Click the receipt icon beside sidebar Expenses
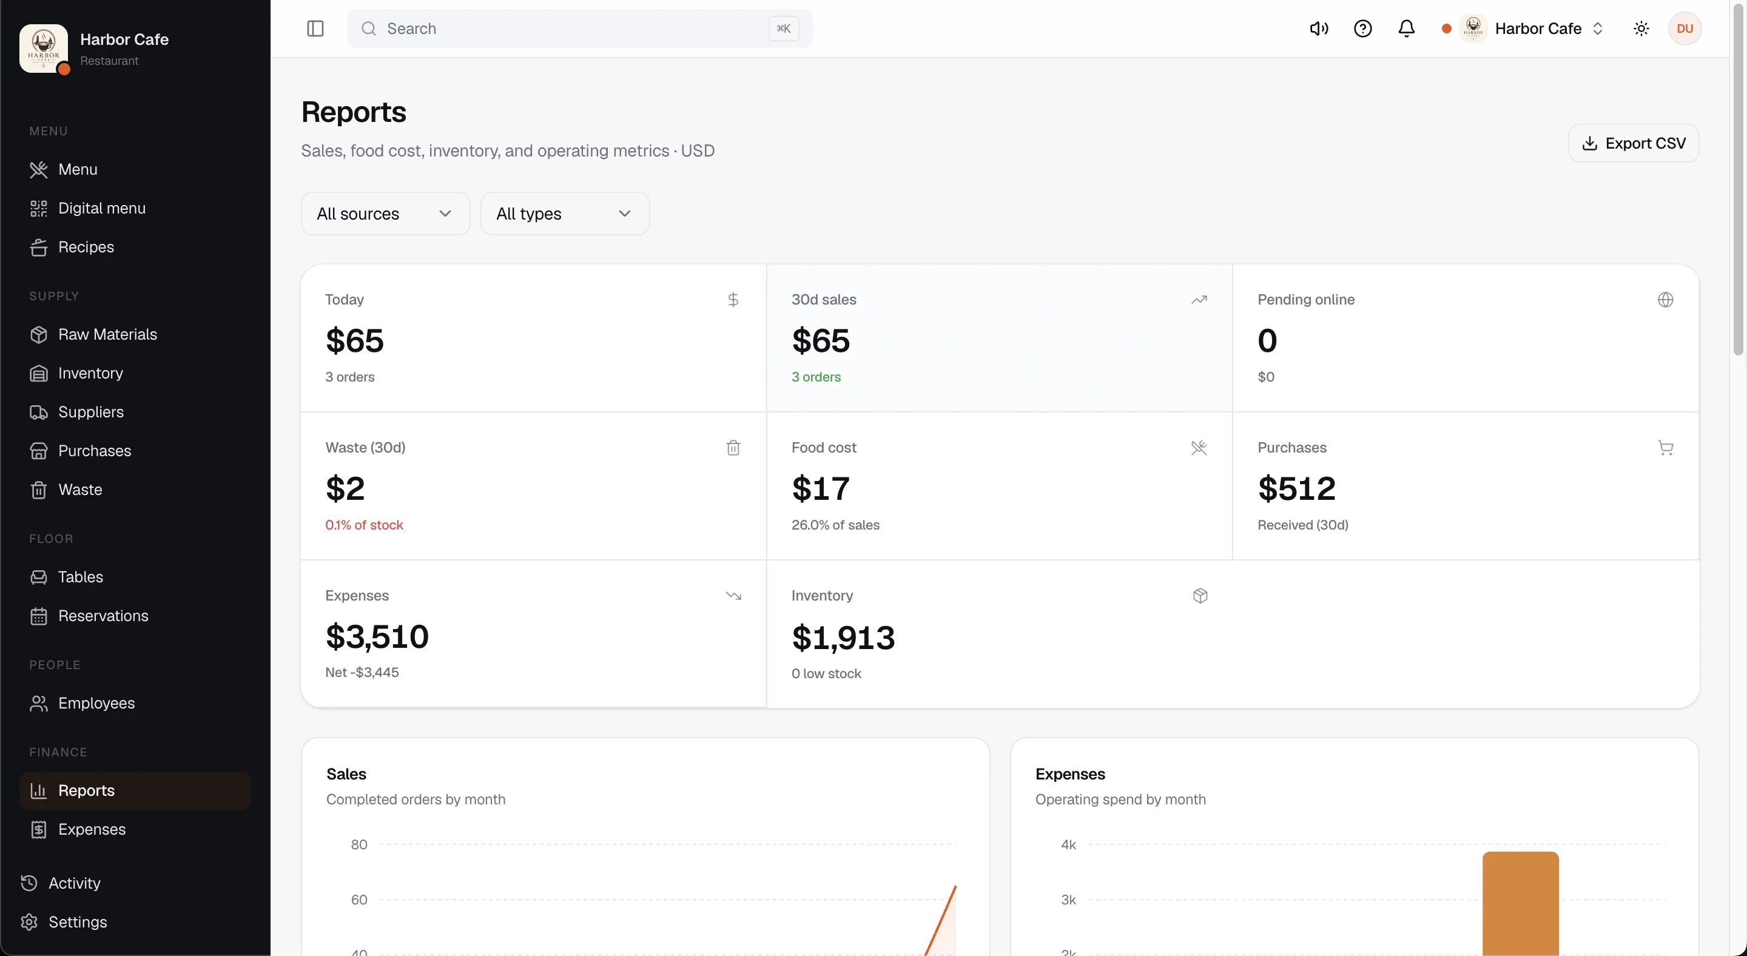Viewport: 1747px width, 956px height. (x=39, y=829)
